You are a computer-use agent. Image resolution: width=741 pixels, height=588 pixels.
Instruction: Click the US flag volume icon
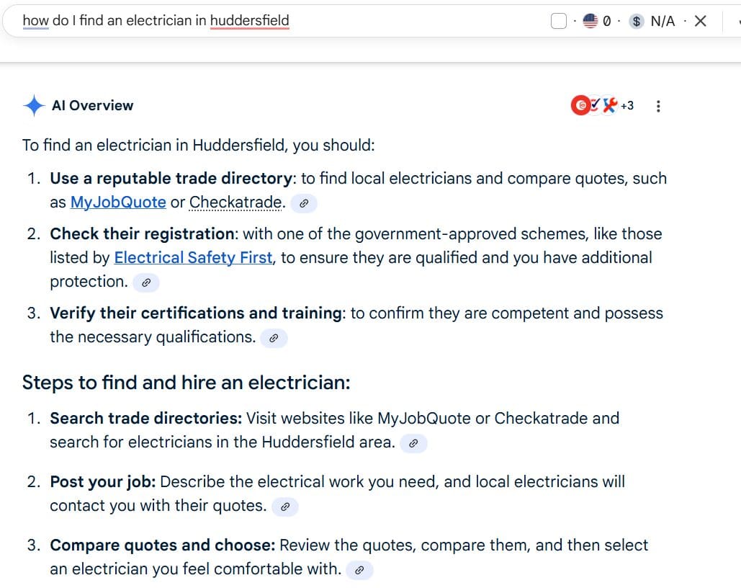pos(590,22)
